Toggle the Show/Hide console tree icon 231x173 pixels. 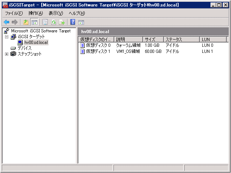(x=34, y=22)
